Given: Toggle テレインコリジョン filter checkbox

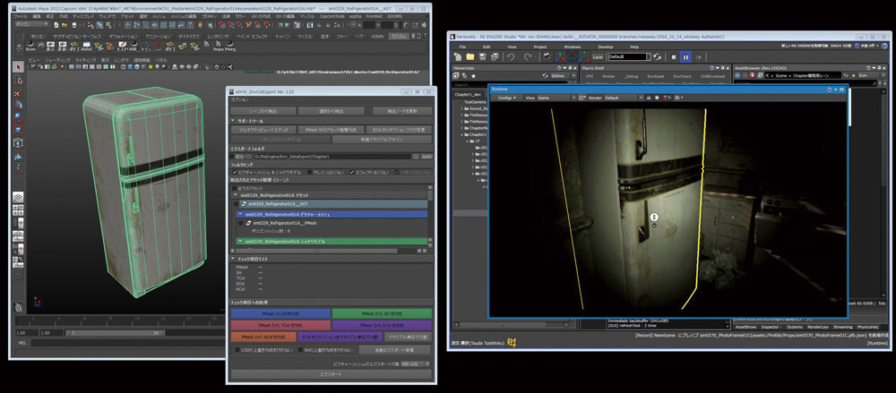Looking at the screenshot, I should (309, 172).
